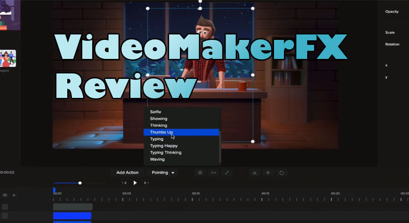Viewport: 409px width, 223px height.
Task: Toggle the blue clip track's square checkbox
Action: coord(5,215)
